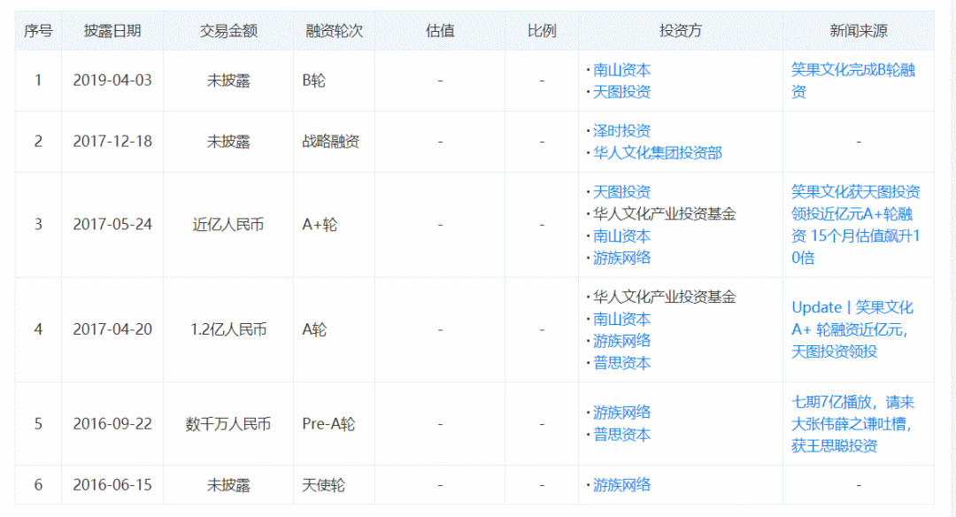This screenshot has width=956, height=517.
Task: Click 华人文化产业投资基金 in the A轮 row
Action: (664, 297)
